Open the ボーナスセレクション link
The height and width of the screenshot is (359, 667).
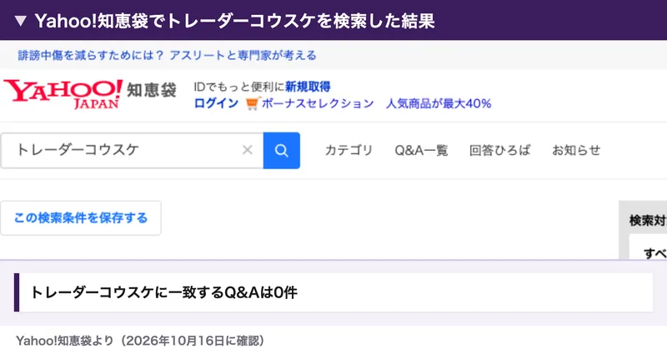318,103
